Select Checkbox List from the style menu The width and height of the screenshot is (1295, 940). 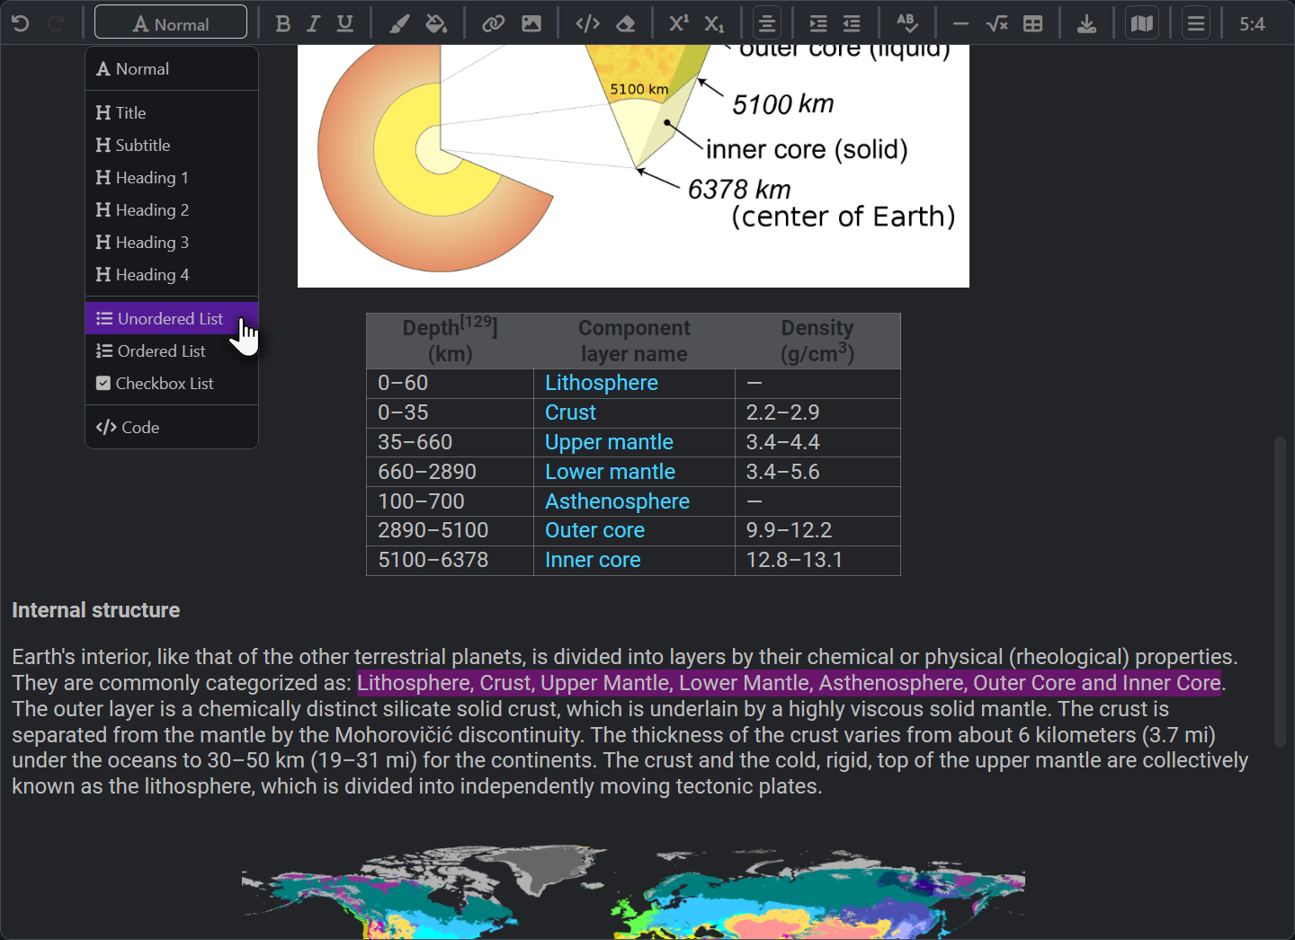tap(164, 384)
